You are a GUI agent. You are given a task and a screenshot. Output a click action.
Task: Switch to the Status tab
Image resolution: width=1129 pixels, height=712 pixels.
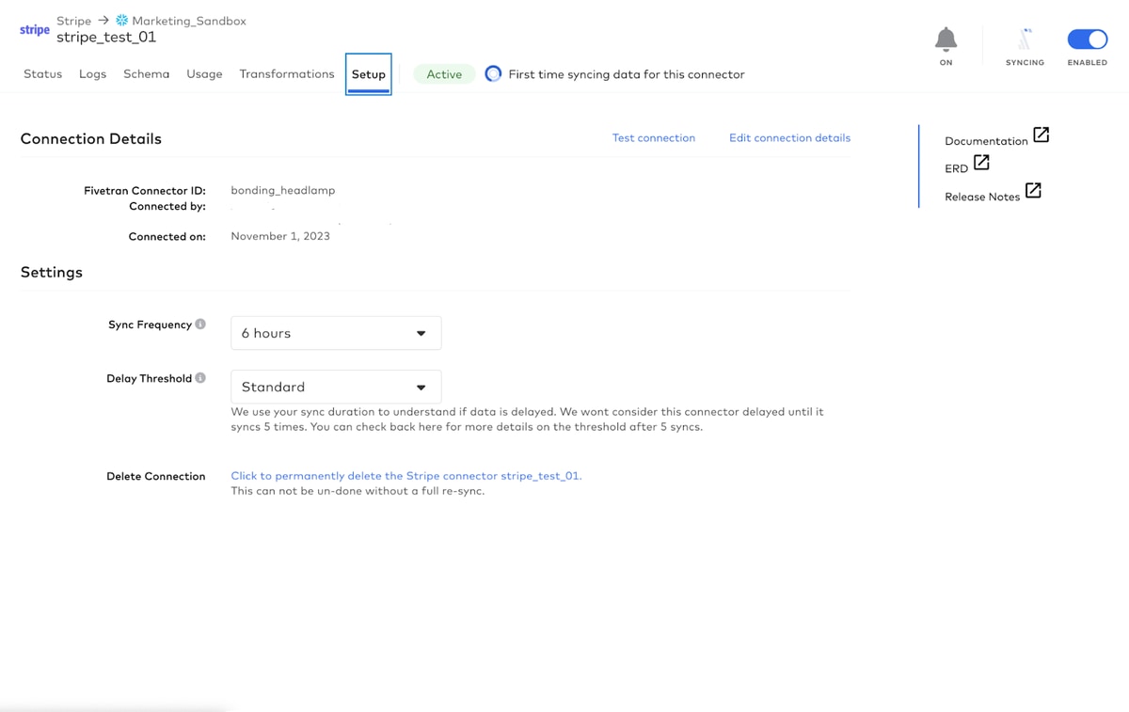point(42,73)
